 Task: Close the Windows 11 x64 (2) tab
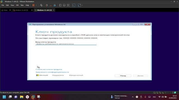pos(54,10)
